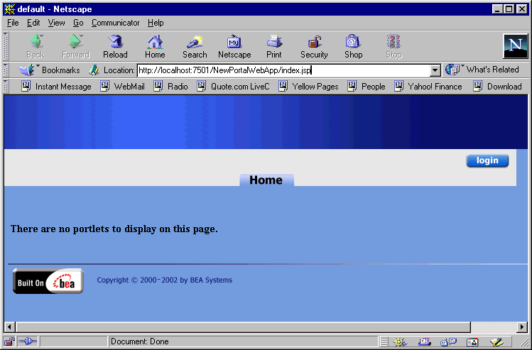Click the Forward navigation button
This screenshot has width=532, height=350.
pyautogui.click(x=76, y=46)
